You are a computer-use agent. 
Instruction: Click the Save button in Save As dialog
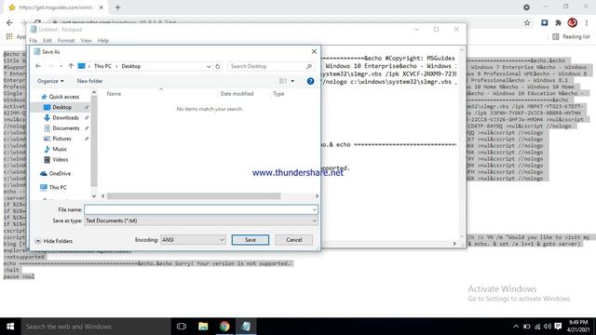[x=251, y=240]
